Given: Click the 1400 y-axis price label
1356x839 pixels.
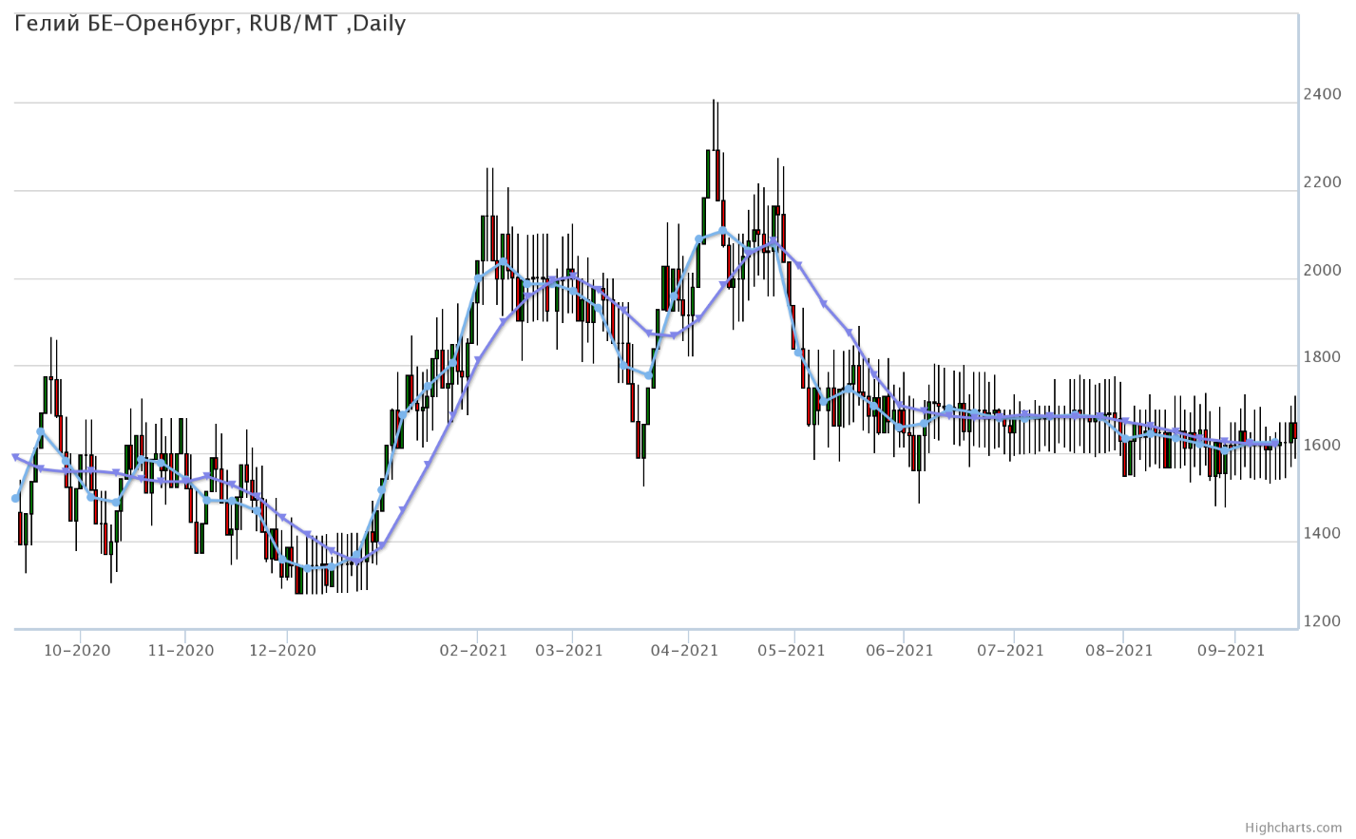Looking at the screenshot, I should point(1323,534).
